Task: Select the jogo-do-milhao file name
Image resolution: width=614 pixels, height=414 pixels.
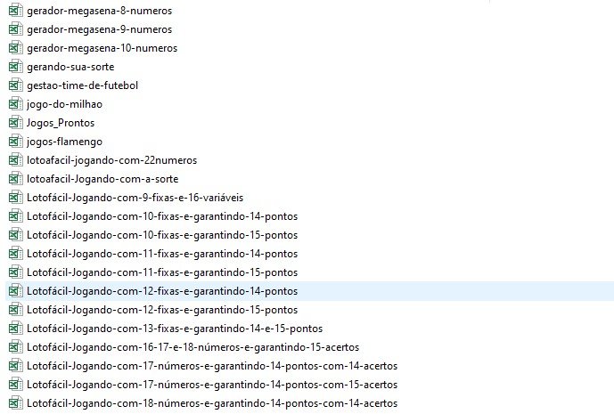Action: click(65, 104)
